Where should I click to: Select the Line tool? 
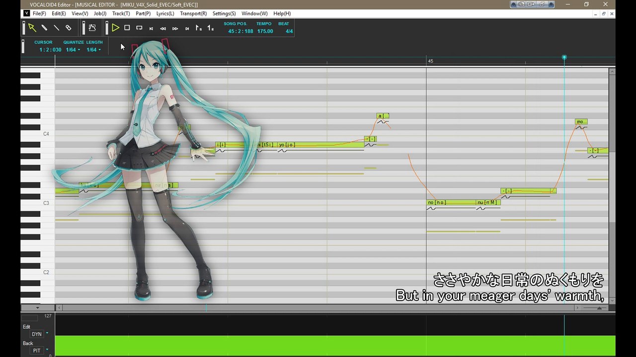56,28
